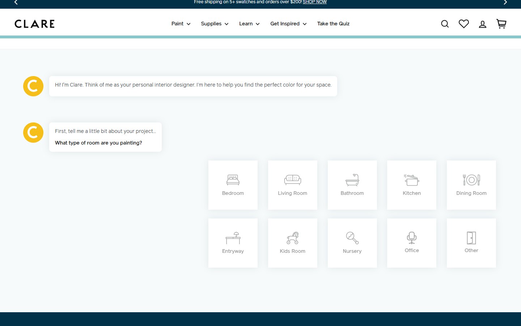The image size is (521, 326).
Task: Go to previous announcement with left arrow
Action: (x=16, y=2)
